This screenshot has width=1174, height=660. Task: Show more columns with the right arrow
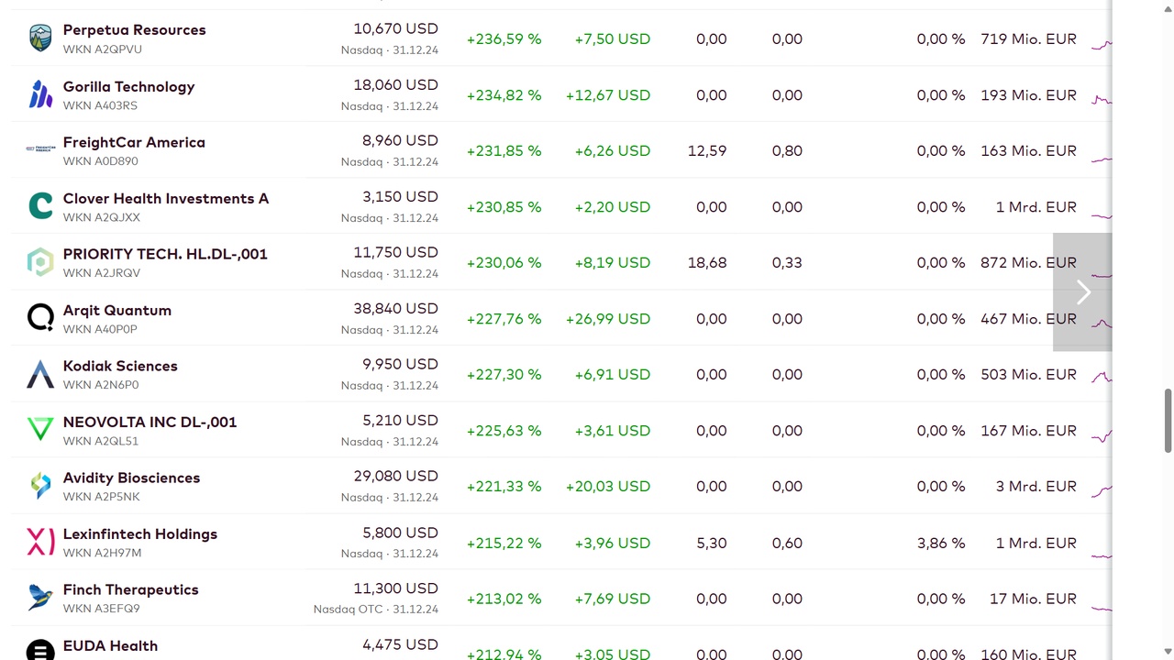pyautogui.click(x=1082, y=291)
